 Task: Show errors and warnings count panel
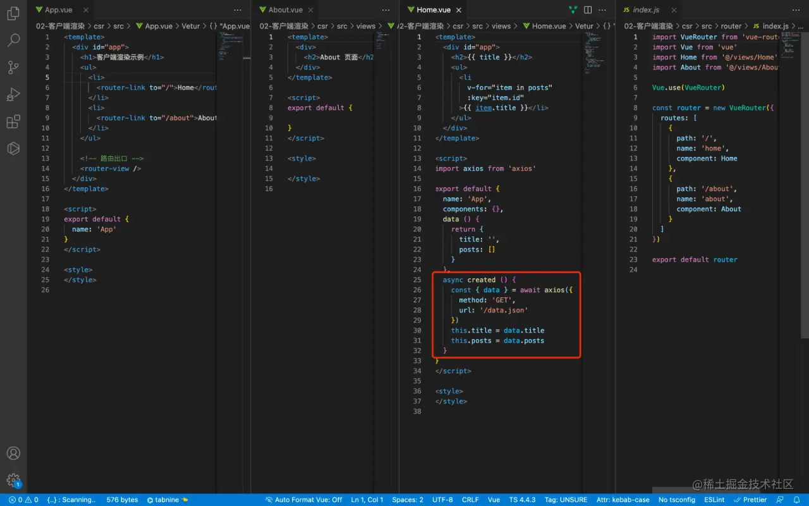(x=23, y=500)
